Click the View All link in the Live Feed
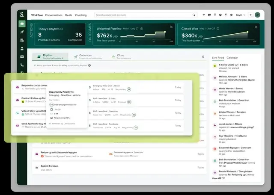This screenshot has width=274, height=195. tap(216, 178)
